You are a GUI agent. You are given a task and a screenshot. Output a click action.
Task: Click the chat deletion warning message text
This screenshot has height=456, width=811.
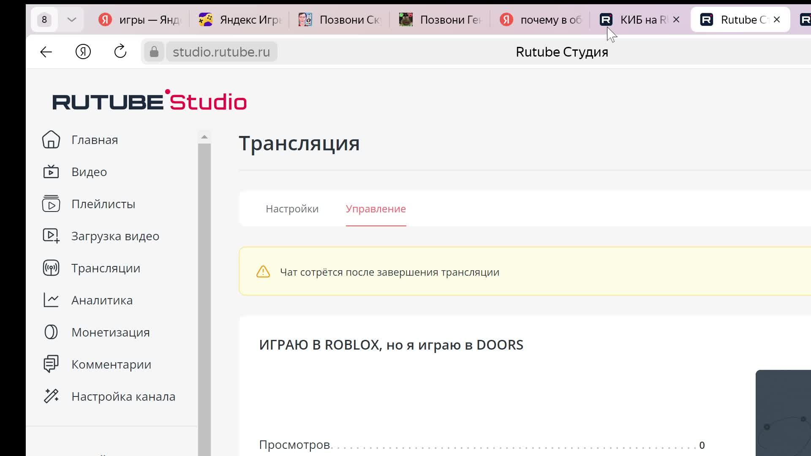tap(389, 272)
